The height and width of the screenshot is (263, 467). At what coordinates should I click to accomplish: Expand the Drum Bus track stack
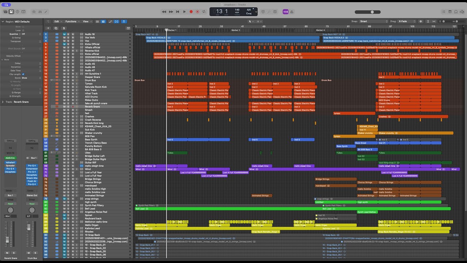click(x=52, y=80)
